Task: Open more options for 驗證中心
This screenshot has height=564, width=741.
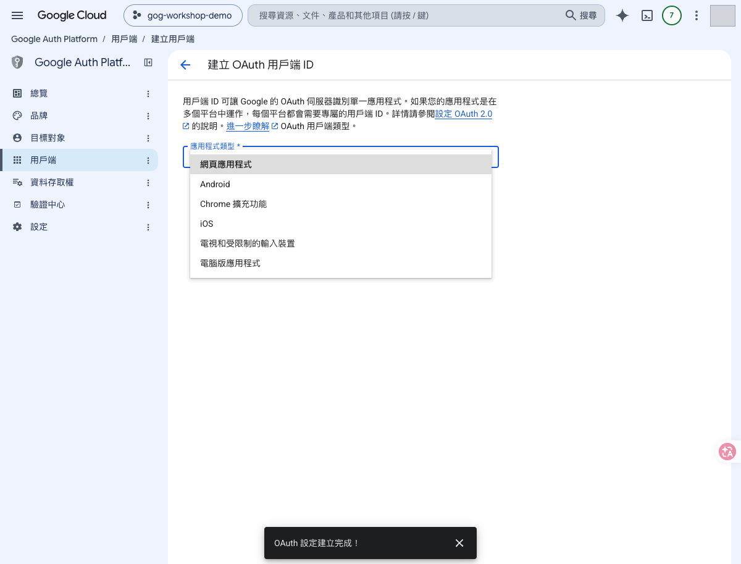Action: [148, 204]
